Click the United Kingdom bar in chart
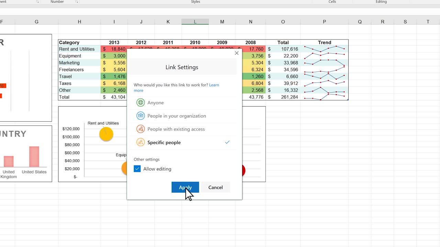The height and width of the screenshot is (247, 440). tap(9, 162)
